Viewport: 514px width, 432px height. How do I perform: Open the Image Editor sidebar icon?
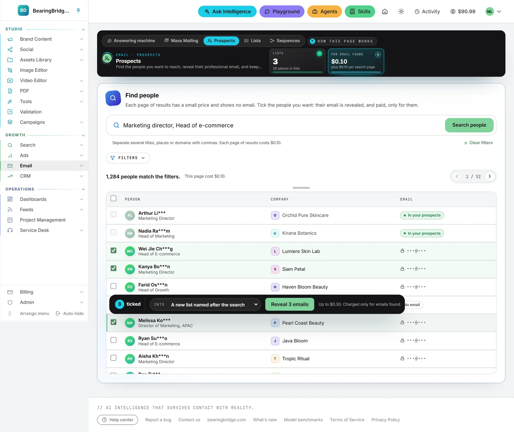(10, 70)
